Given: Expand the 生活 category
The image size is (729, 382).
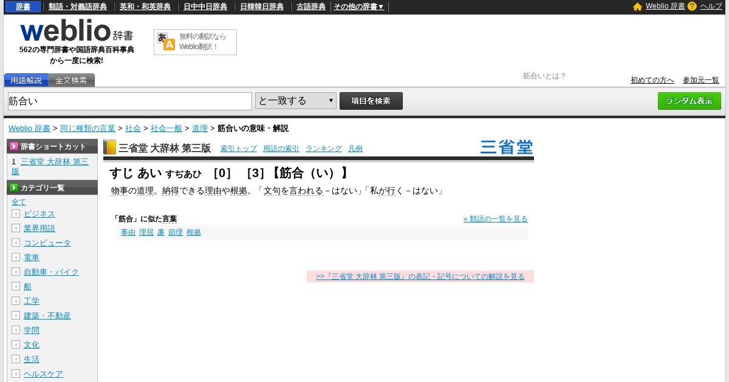Looking at the screenshot, I should [x=16, y=359].
